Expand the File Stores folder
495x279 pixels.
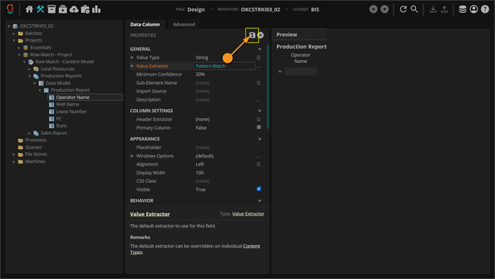[14, 155]
